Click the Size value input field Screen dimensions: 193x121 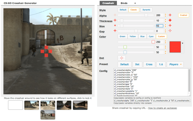[160, 26]
